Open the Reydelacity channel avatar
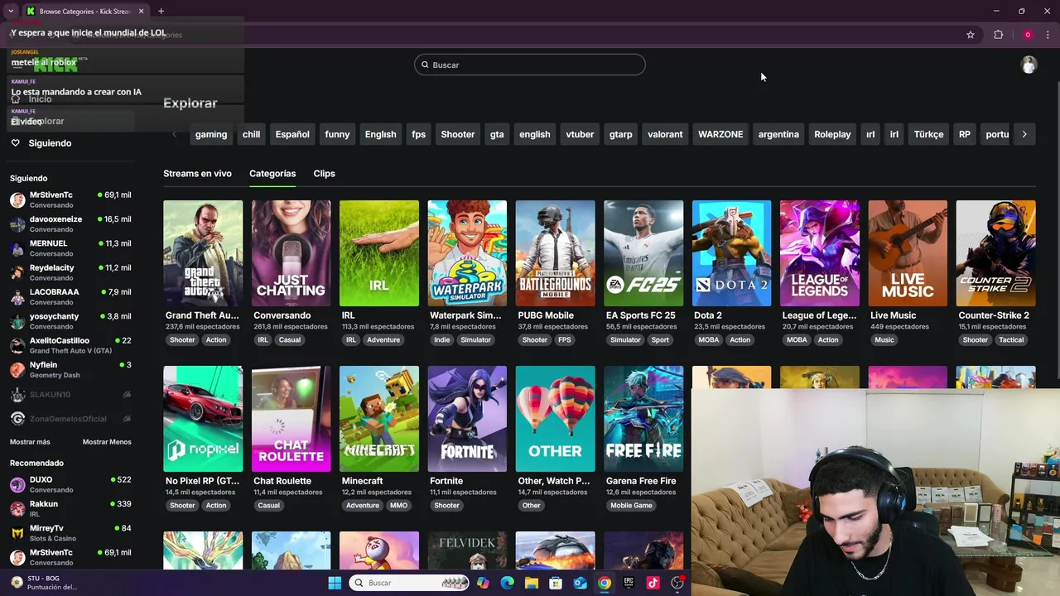The image size is (1060, 596). click(x=17, y=272)
